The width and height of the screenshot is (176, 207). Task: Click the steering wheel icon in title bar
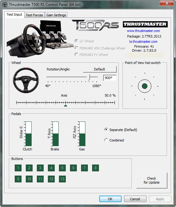5,5
